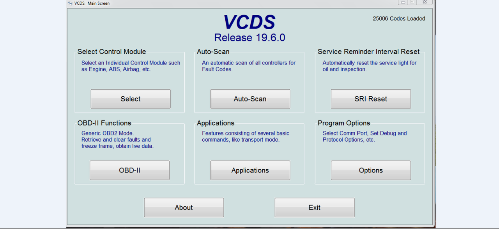Click the 'Select Control Module' group heading
This screenshot has width=499, height=229.
[111, 51]
